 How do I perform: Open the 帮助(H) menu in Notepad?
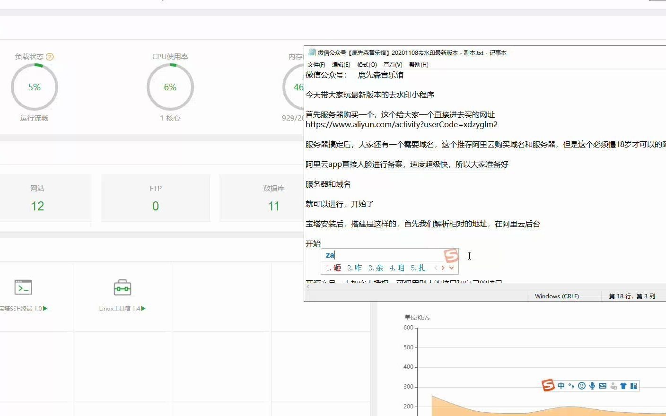419,65
